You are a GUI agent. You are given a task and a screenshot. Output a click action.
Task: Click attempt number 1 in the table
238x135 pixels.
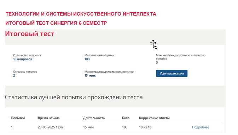point(12,127)
